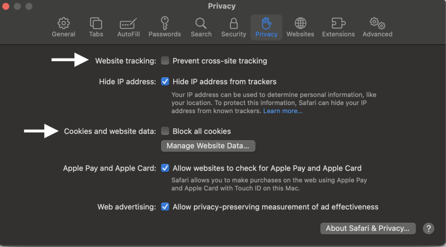
Task: Select the Privacy tab
Action: pyautogui.click(x=266, y=26)
